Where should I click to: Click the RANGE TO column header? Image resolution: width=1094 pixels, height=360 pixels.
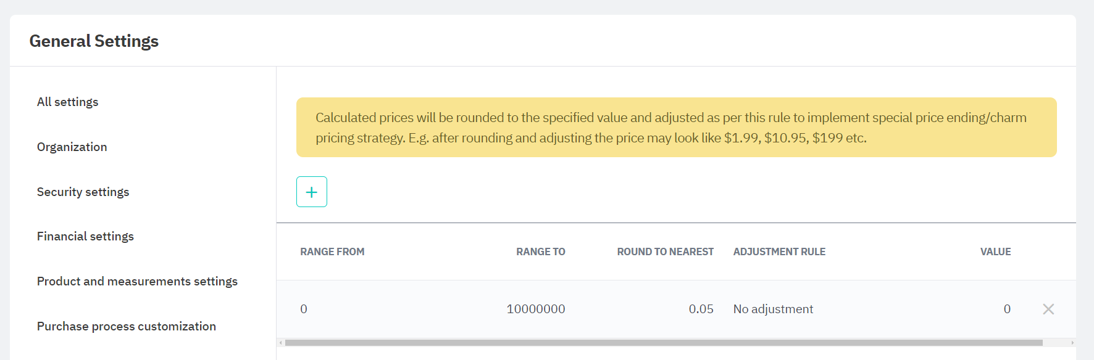[x=541, y=252]
